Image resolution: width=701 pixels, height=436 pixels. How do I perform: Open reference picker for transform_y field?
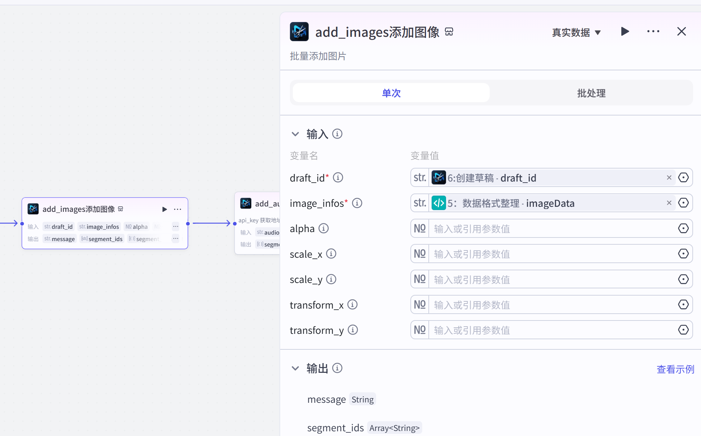click(683, 330)
